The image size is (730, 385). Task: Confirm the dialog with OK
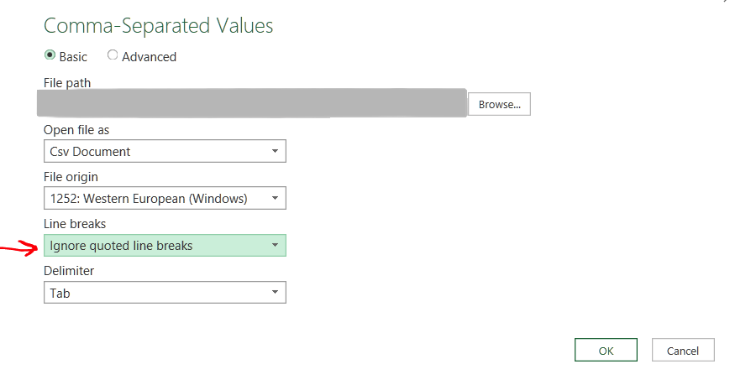(606, 351)
